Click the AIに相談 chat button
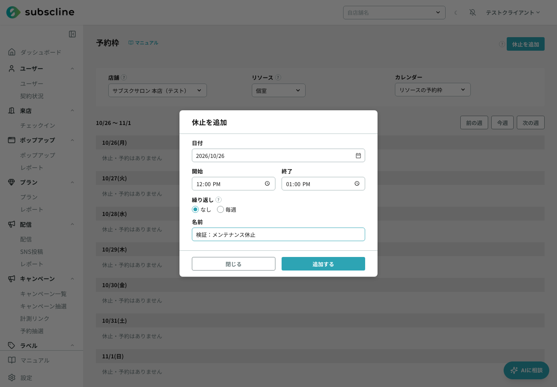This screenshot has width=557, height=387. [526, 370]
